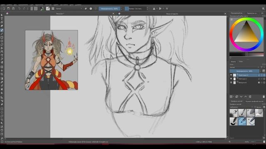Hide Paint Layer 3 with eye icon
Viewport: 266px width, 149px height.
231,75
